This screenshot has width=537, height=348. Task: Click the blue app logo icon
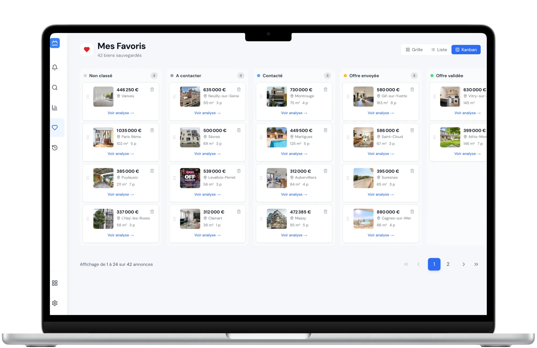coord(55,43)
